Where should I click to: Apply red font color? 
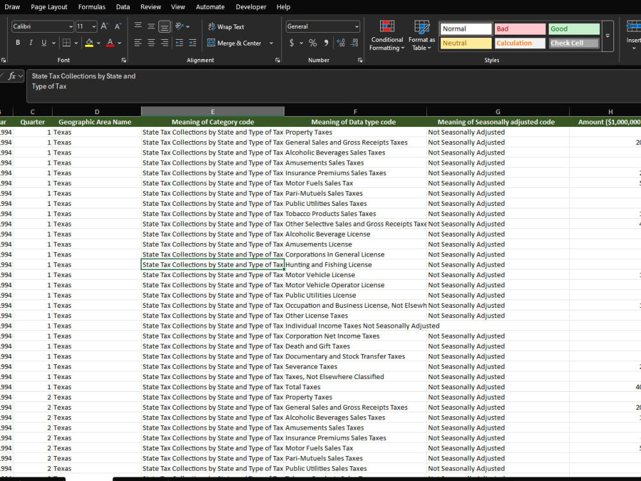click(110, 42)
